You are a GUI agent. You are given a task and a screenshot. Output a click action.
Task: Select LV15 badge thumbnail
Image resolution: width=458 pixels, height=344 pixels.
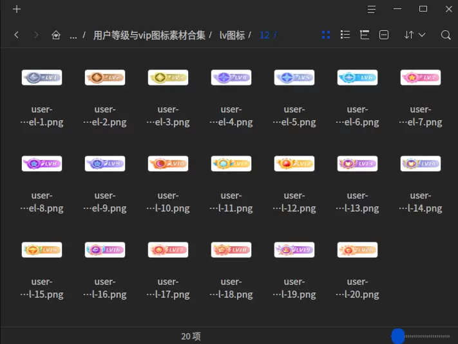[42, 250]
